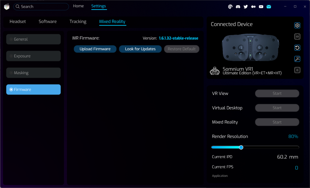Open device settings gear icon
Image resolution: width=310 pixels, height=188 pixels.
[x=297, y=25]
